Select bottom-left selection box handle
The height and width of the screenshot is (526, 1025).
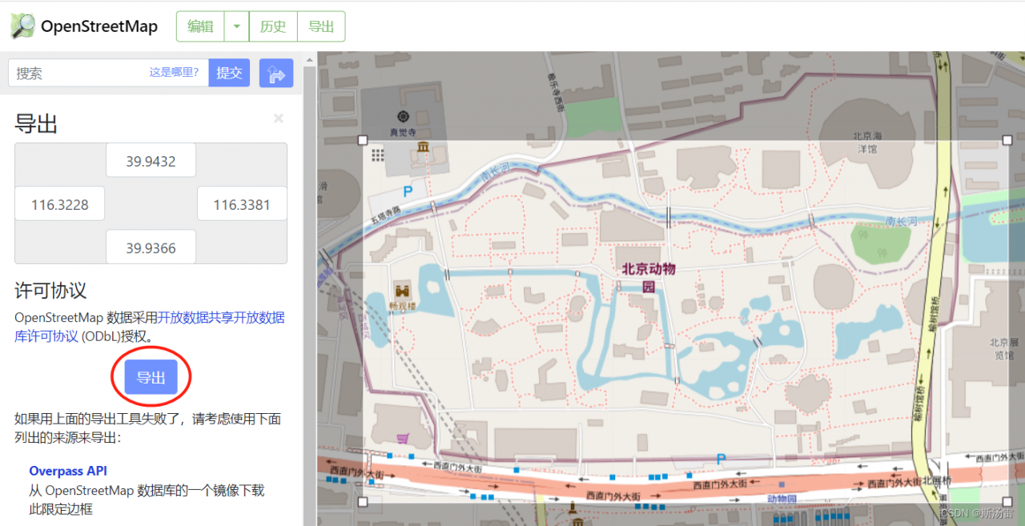coord(363,502)
